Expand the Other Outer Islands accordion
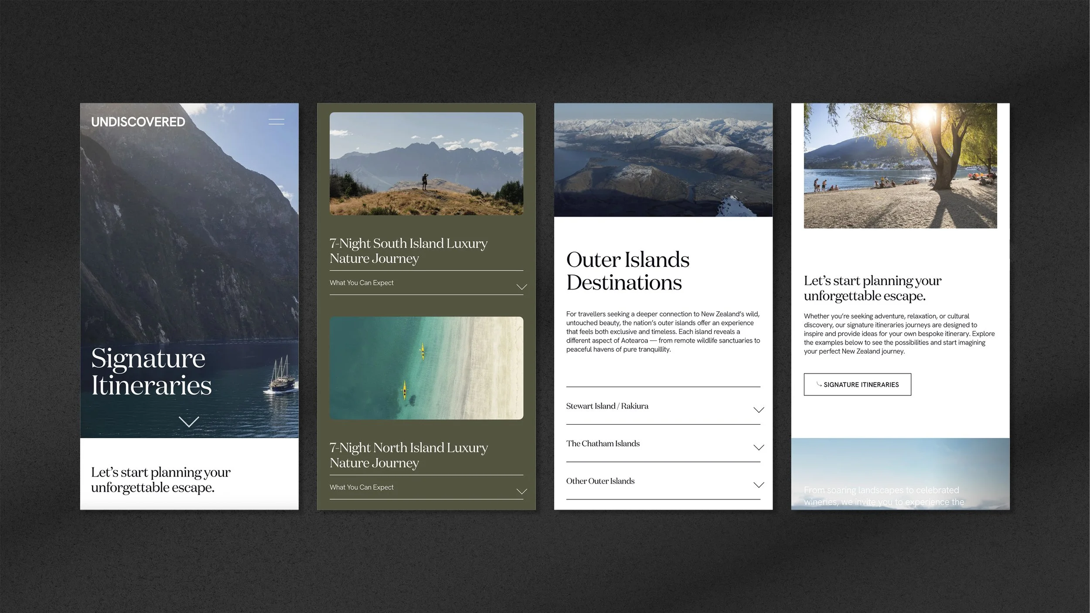This screenshot has height=613, width=1090. pos(600,481)
